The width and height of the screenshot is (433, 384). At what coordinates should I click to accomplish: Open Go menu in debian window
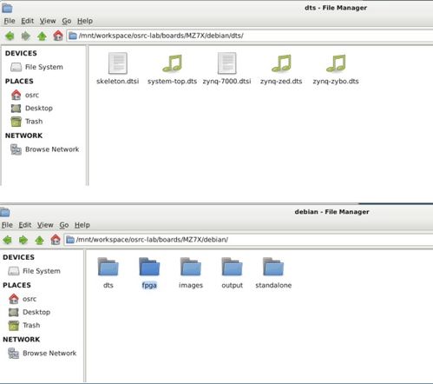click(64, 225)
